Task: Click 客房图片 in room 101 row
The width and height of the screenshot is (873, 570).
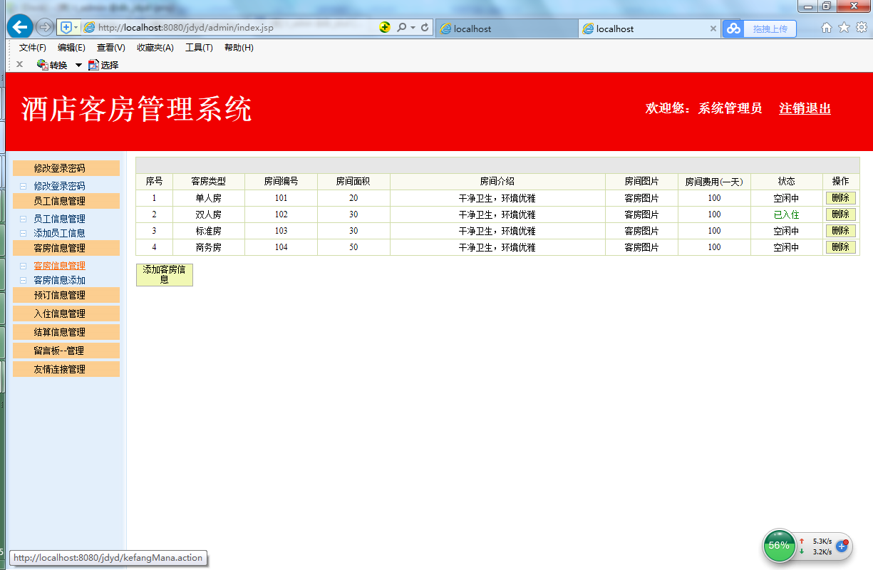Action: pyautogui.click(x=641, y=198)
